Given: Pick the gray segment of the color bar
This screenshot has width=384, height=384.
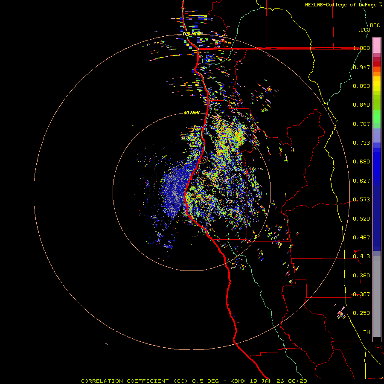Looking at the screenshot, I should point(377,297).
